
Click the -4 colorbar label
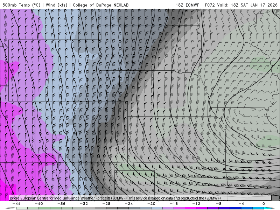[241, 204]
